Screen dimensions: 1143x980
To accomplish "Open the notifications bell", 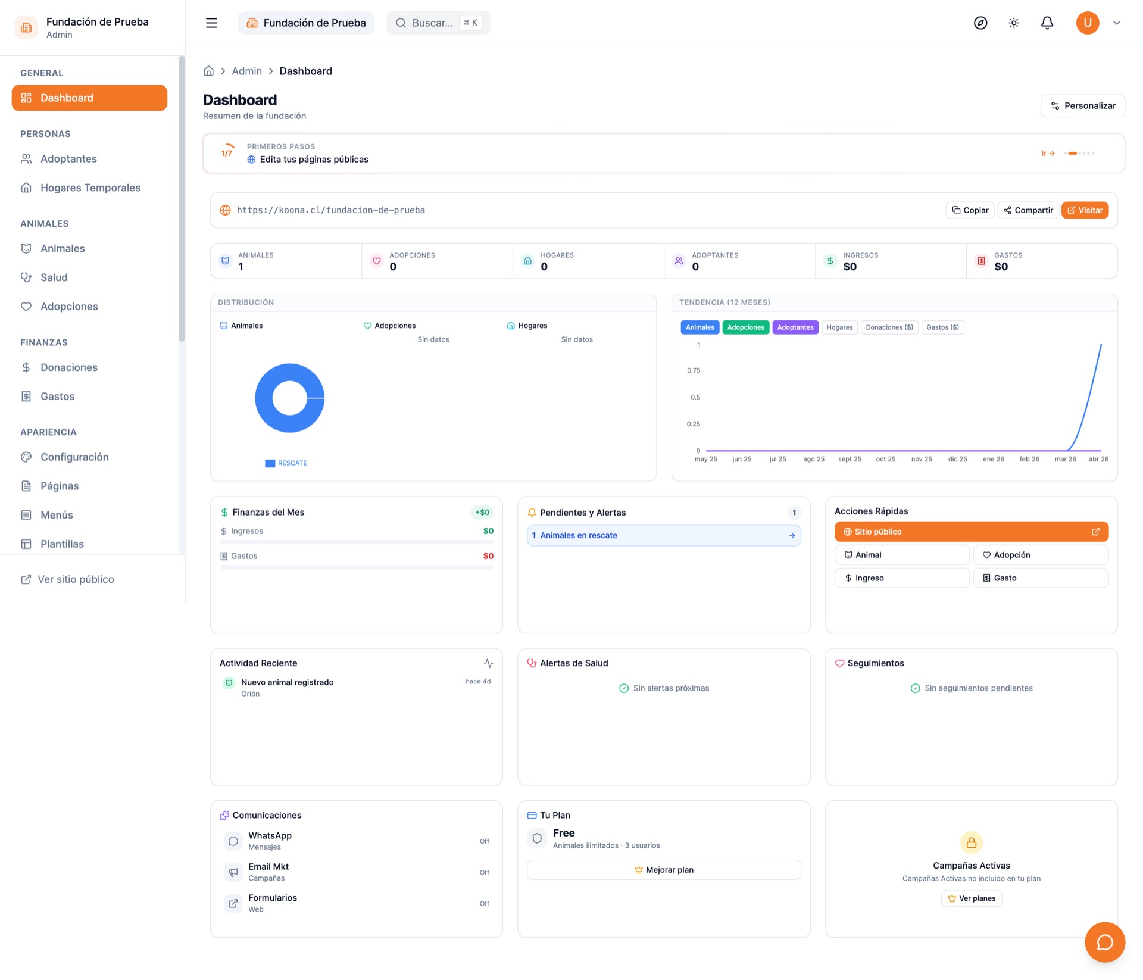I will point(1047,23).
